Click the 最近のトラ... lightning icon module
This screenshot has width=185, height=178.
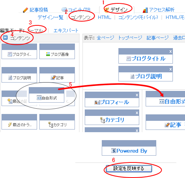[19, 122]
